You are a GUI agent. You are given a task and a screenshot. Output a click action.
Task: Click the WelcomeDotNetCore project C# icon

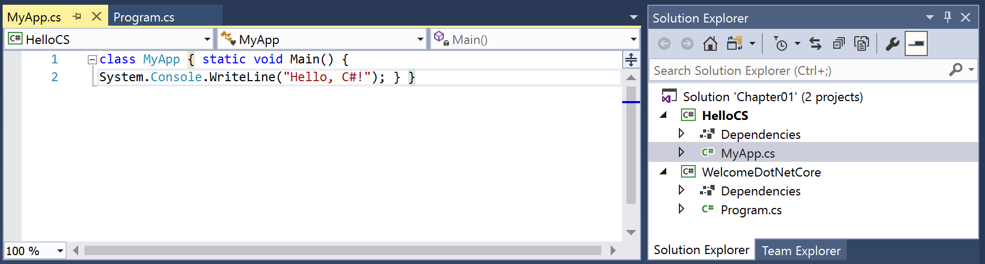688,171
